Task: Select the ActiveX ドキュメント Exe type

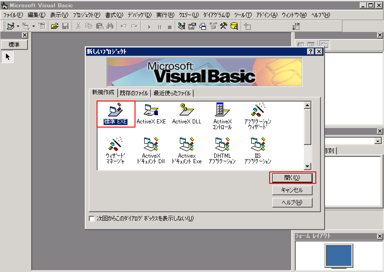Action: click(187, 145)
